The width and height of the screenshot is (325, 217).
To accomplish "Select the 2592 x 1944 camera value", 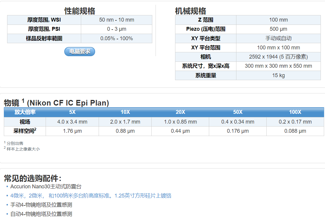I will 278,57.
